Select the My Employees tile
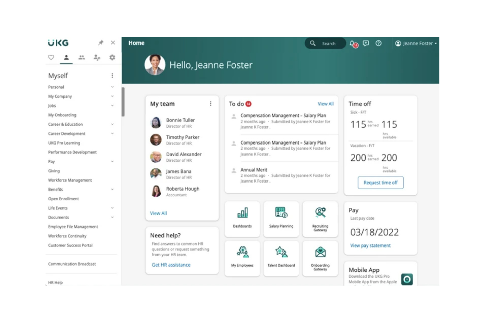485x323 pixels. coord(242,258)
